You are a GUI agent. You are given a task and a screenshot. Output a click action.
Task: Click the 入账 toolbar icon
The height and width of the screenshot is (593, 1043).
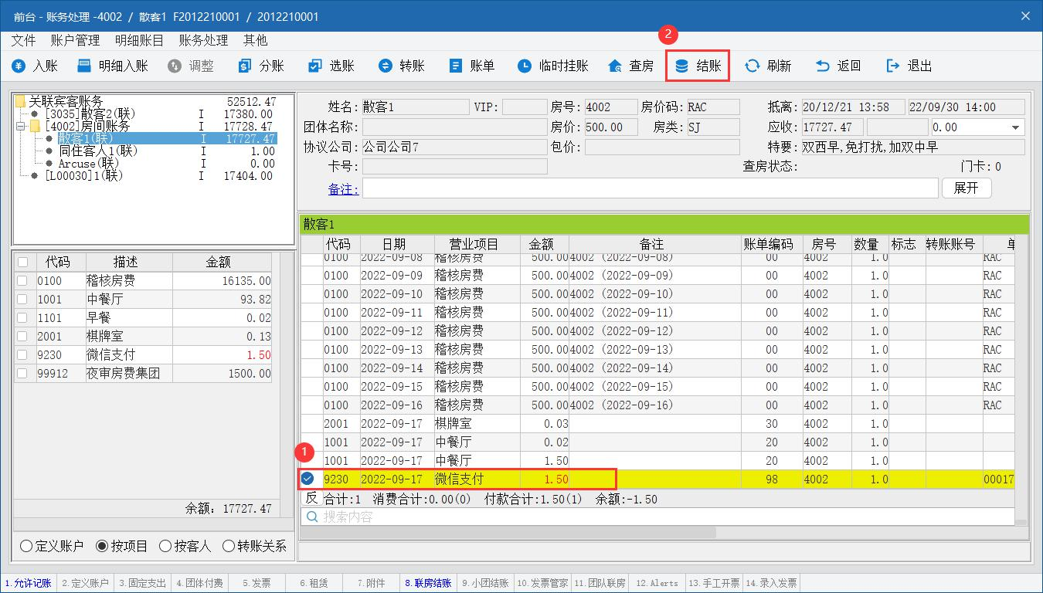(x=19, y=66)
